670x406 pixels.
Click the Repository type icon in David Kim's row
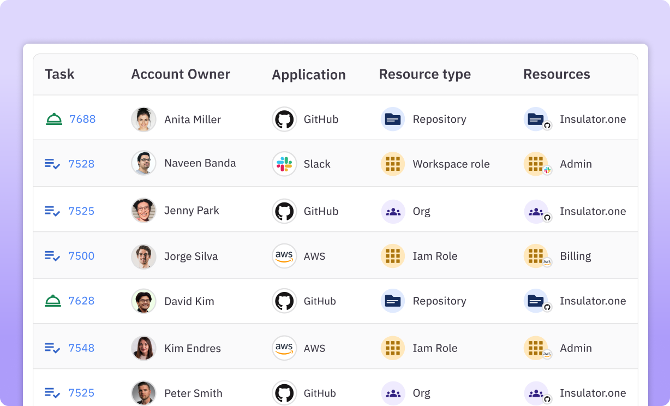point(392,301)
